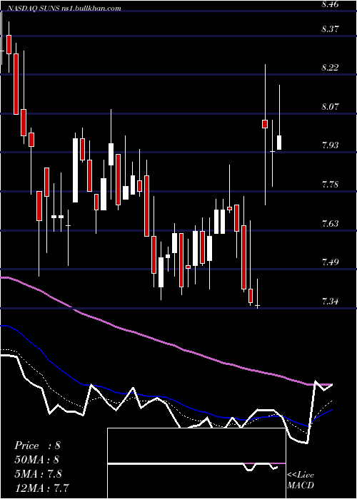Click the '50MA : 8' readout
This screenshot has height=499, width=357.
pos(37,460)
